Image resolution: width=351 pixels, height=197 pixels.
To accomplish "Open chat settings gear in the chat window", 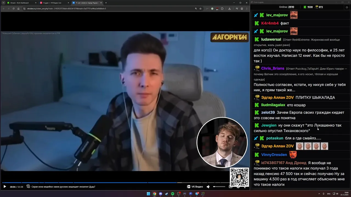I will [x=347, y=7].
